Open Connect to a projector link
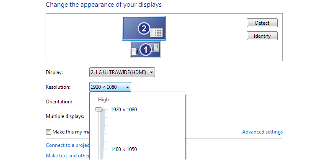The width and height of the screenshot is (310, 167). (67, 145)
